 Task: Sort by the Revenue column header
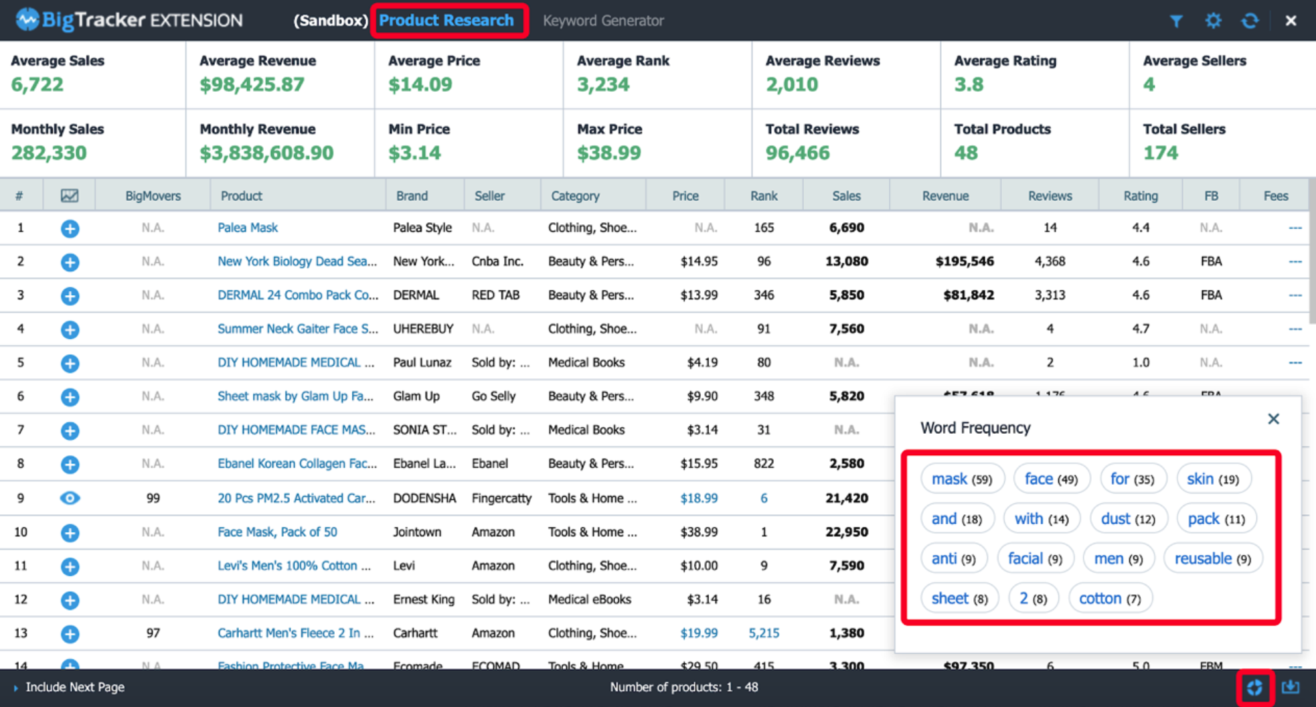(x=945, y=195)
